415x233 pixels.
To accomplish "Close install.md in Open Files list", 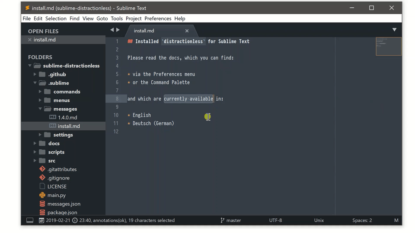I will tap(30, 40).
